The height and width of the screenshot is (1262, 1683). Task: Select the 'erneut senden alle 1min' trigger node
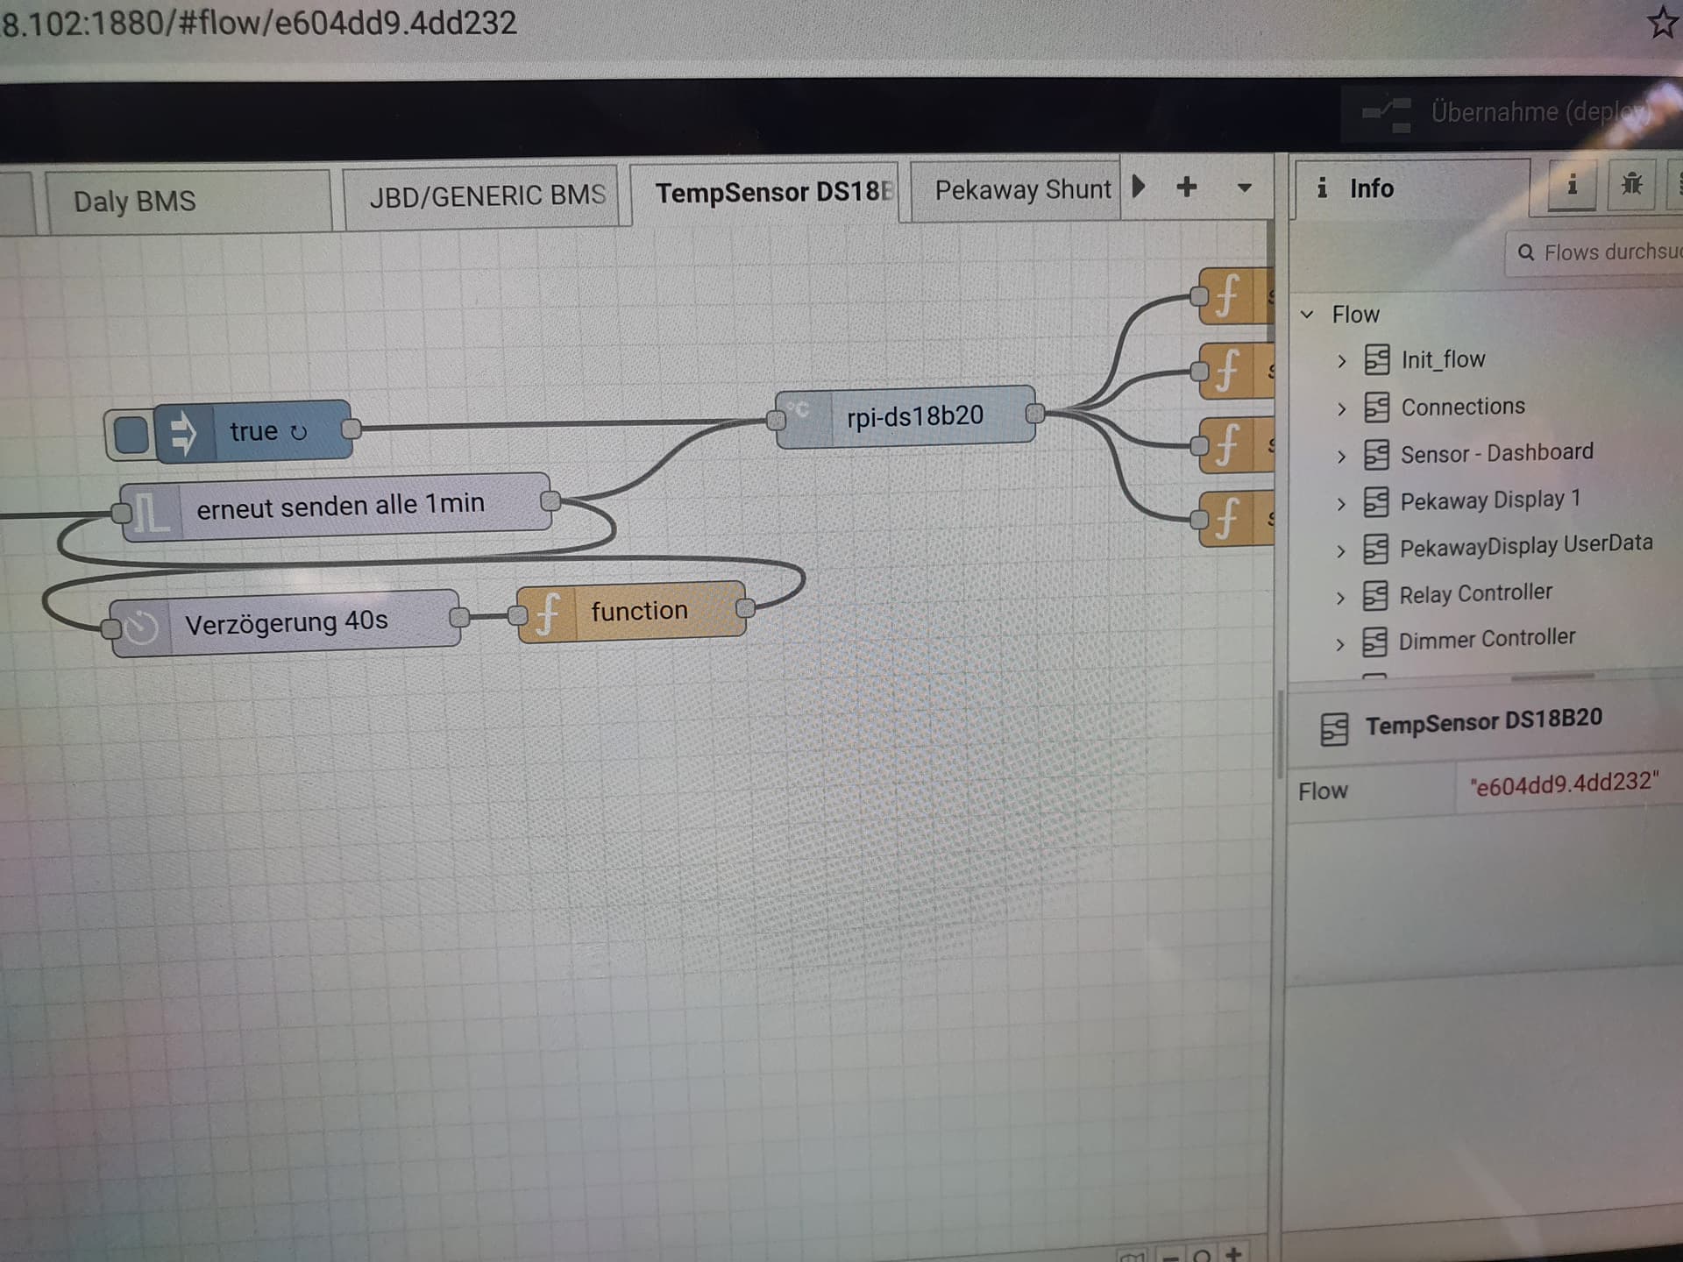pos(337,506)
